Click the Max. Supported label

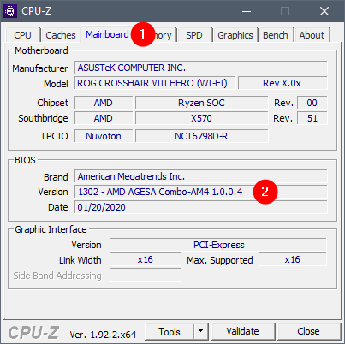point(220,260)
